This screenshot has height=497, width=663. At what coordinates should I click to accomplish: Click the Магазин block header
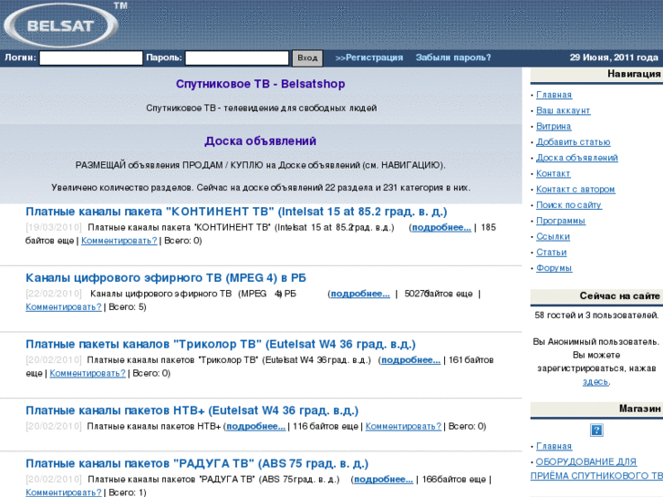click(x=596, y=409)
